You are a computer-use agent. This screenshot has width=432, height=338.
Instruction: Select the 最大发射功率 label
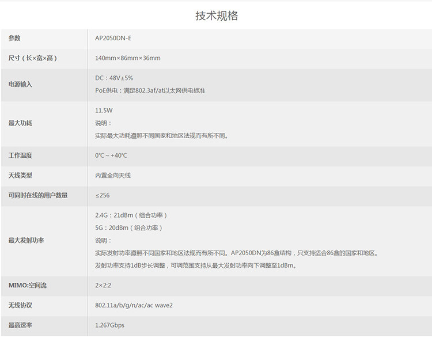click(x=26, y=241)
